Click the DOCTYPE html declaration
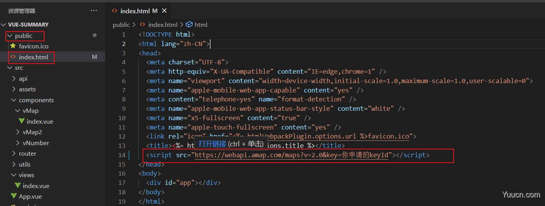Viewport: 545px width, 206px height. pyautogui.click(x=166, y=34)
